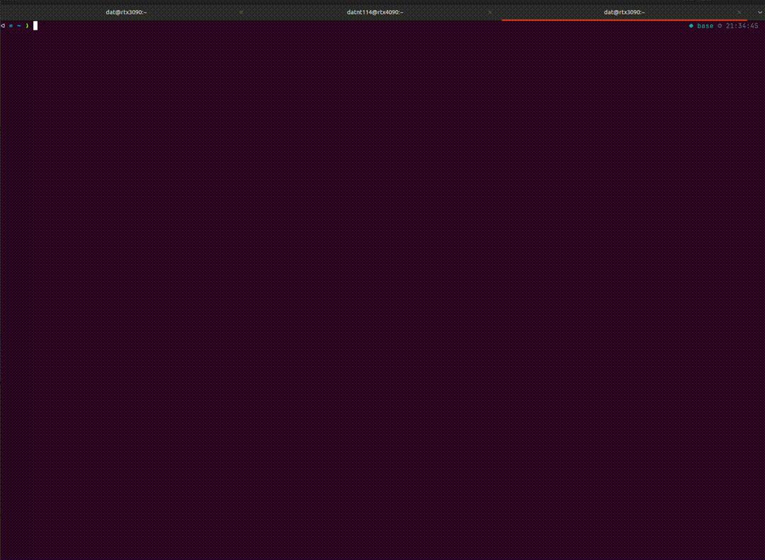Click the 21:34:45 time display
The width and height of the screenshot is (765, 560).
741,25
